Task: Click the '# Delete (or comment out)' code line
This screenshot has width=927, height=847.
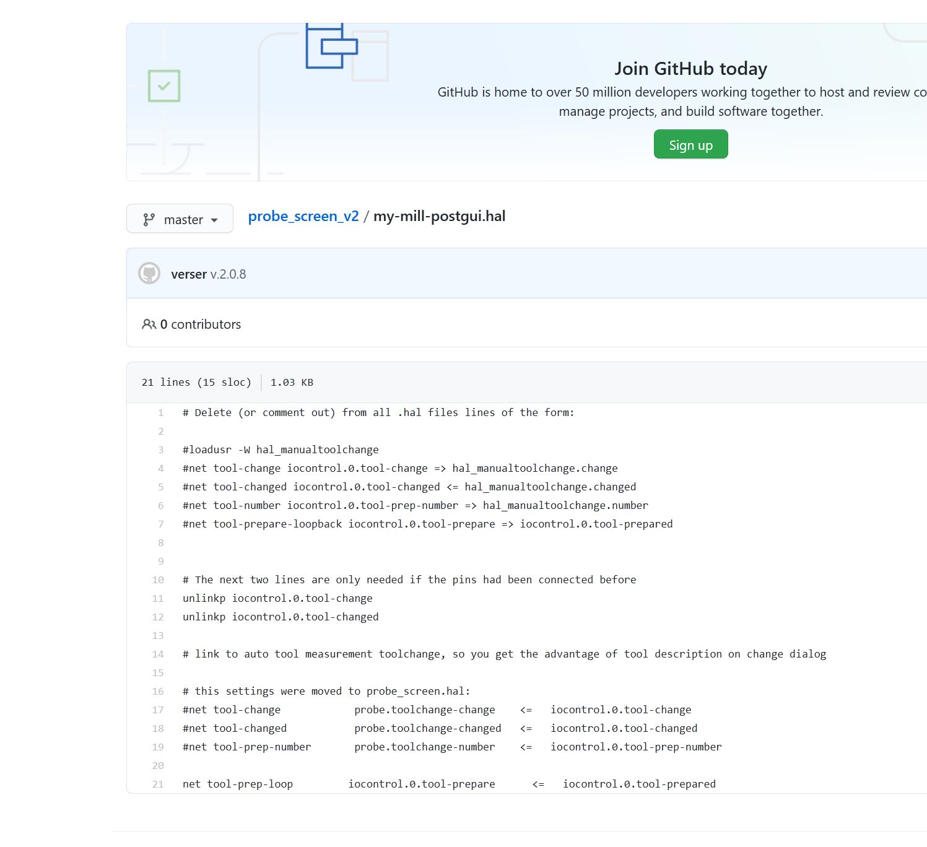Action: tap(378, 412)
